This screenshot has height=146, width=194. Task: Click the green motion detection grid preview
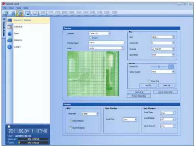[93, 74]
